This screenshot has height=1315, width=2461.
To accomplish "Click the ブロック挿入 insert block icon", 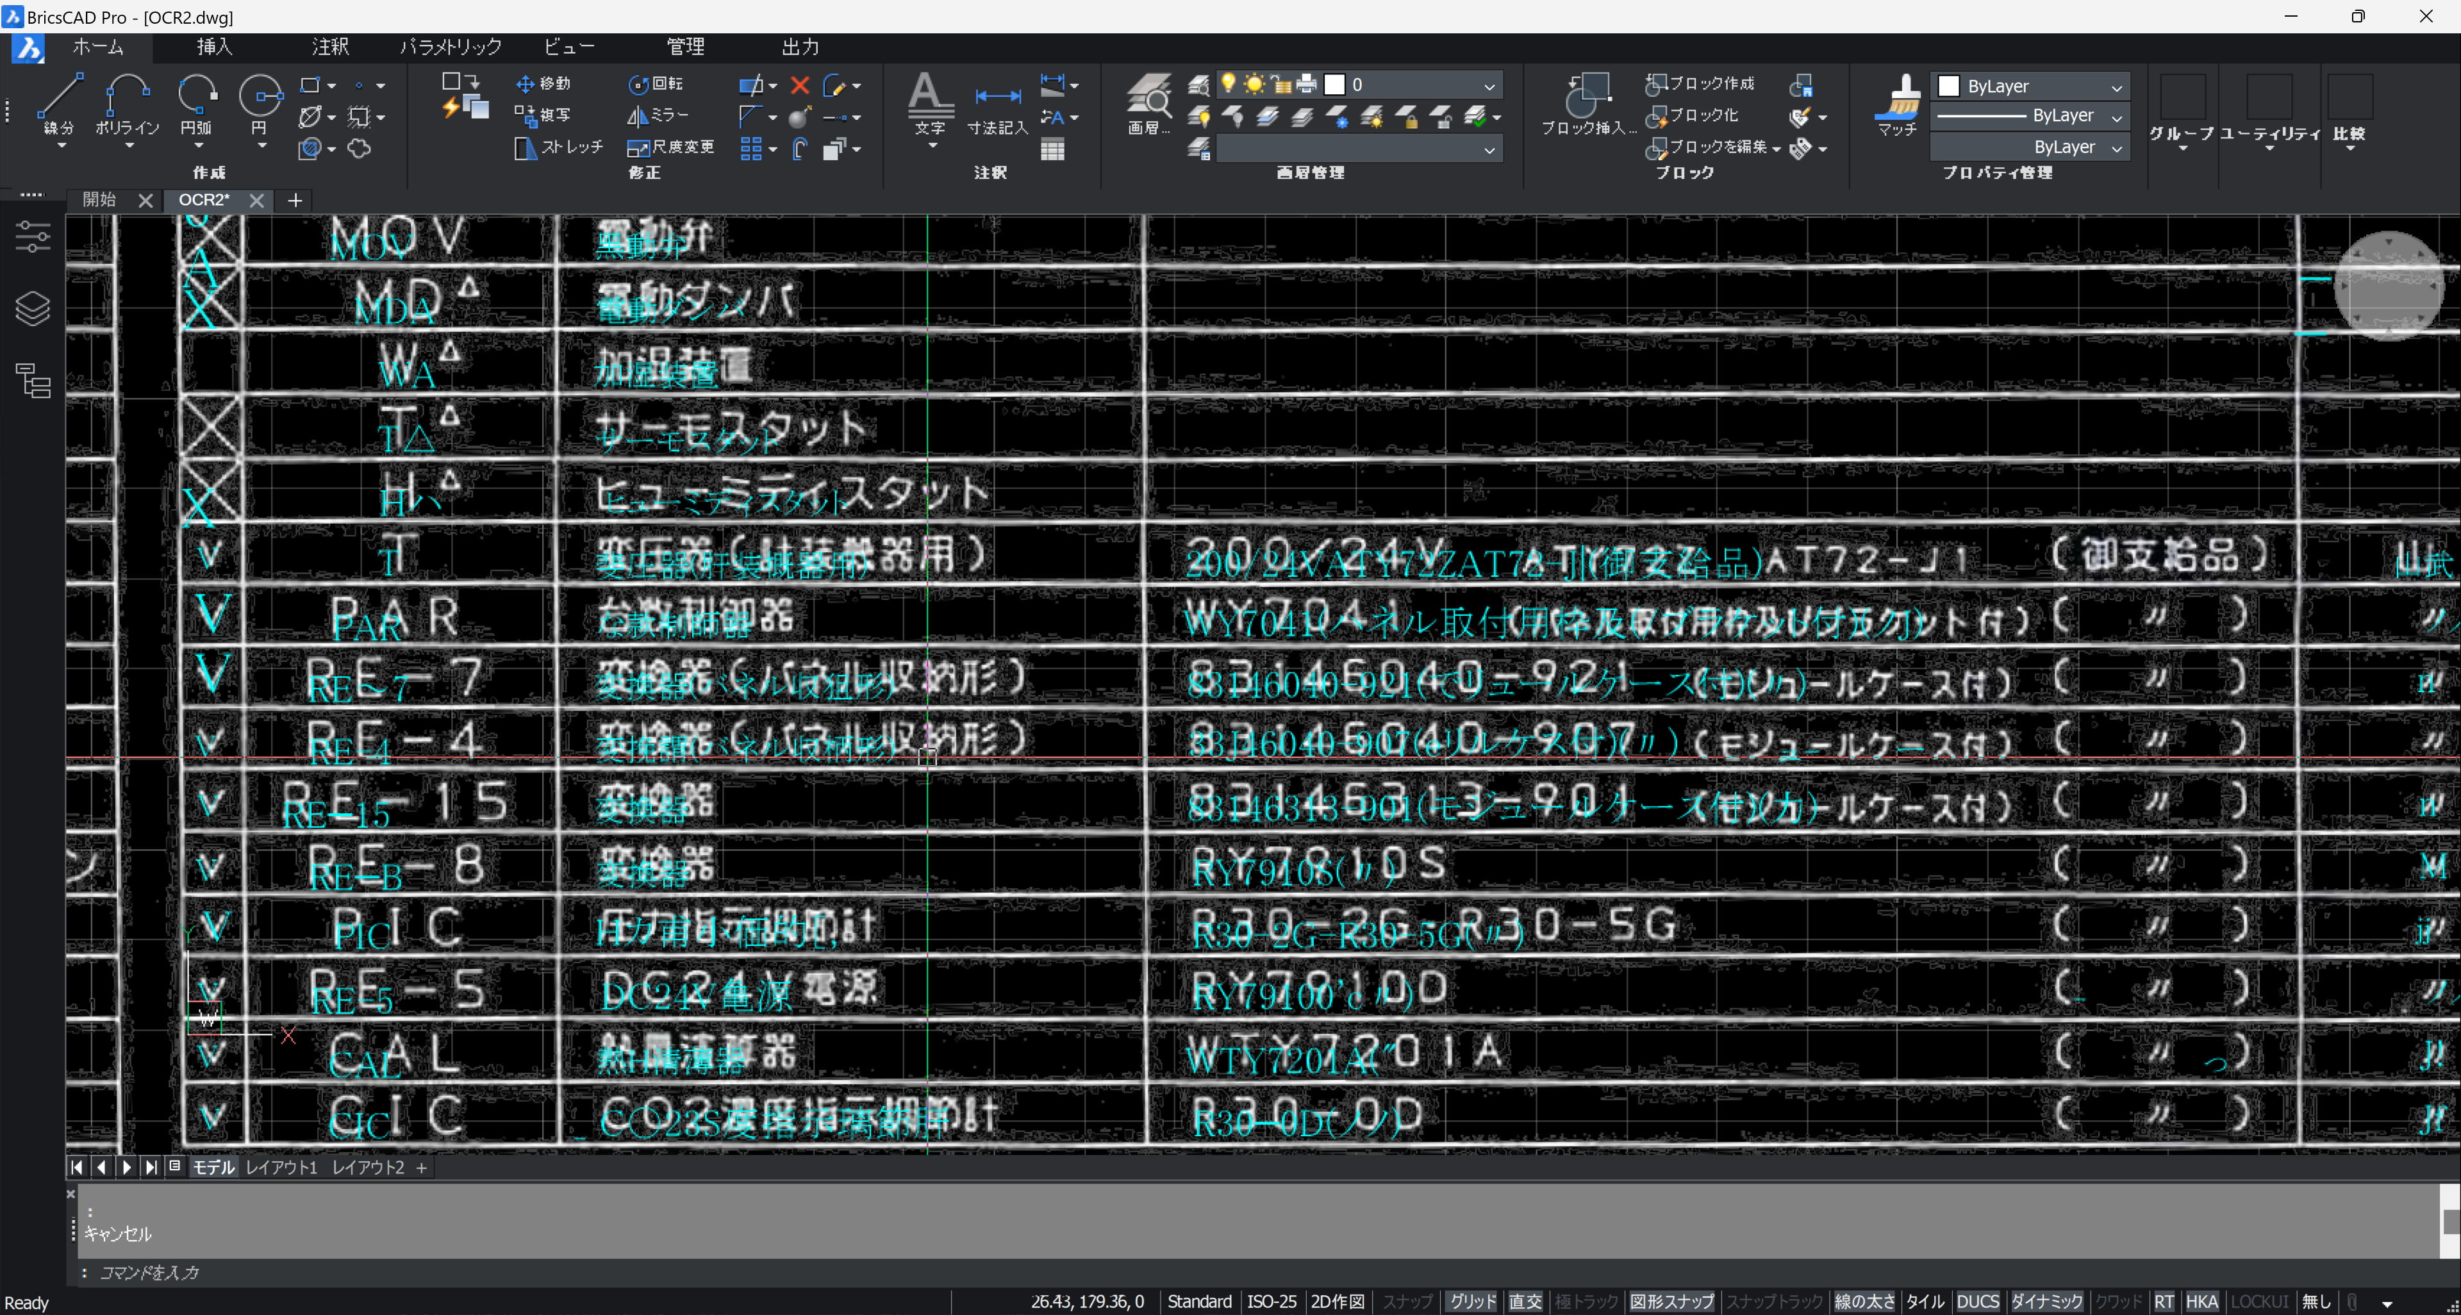I will 1588,103.
